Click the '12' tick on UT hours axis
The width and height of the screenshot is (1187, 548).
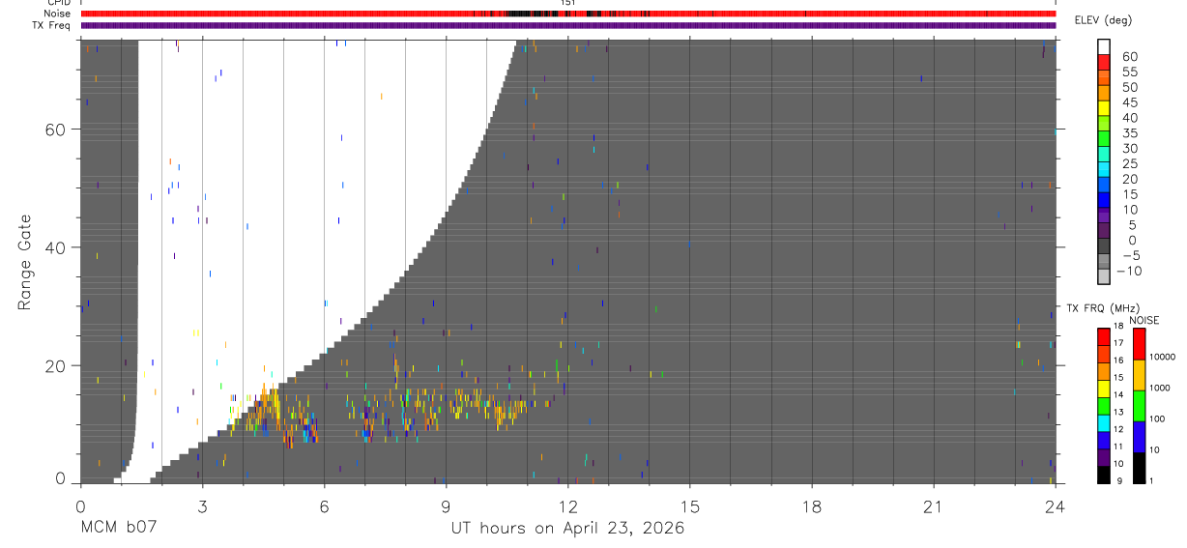pos(568,506)
